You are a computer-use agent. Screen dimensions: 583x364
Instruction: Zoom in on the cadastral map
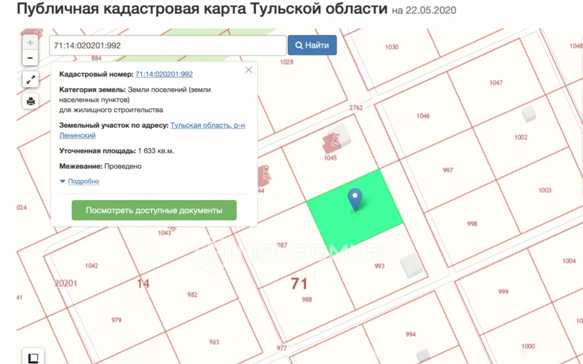(x=30, y=43)
